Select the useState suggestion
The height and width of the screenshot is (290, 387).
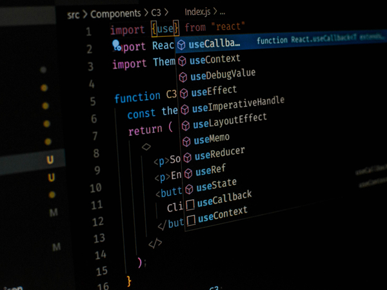(217, 185)
